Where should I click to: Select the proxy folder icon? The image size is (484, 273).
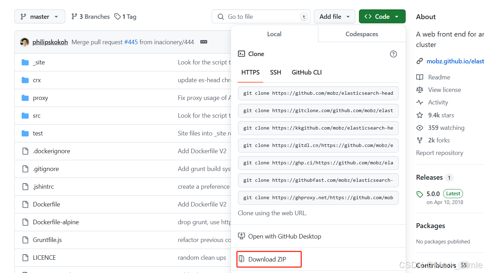25,98
